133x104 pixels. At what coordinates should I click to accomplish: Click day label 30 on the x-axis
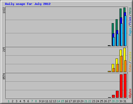121,101
